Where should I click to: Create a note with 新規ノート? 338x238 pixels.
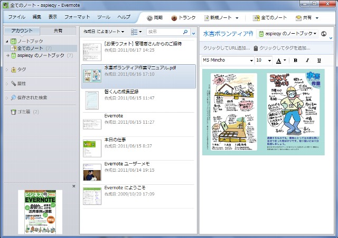(218, 18)
